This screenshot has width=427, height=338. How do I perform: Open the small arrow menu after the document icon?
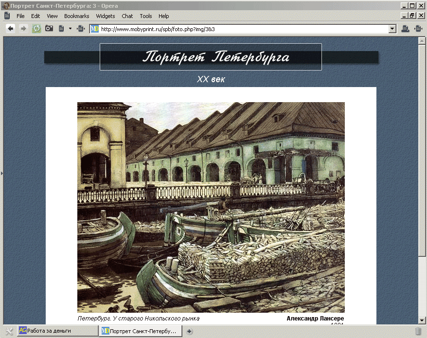click(70, 28)
